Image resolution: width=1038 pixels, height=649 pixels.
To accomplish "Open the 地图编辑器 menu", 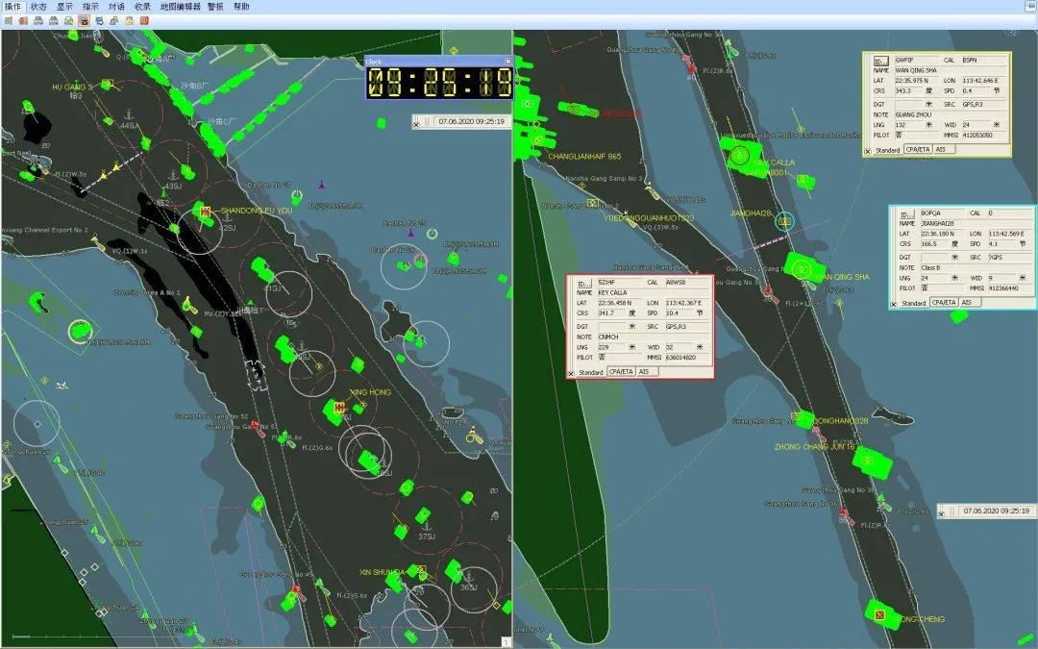I will pyautogui.click(x=181, y=7).
